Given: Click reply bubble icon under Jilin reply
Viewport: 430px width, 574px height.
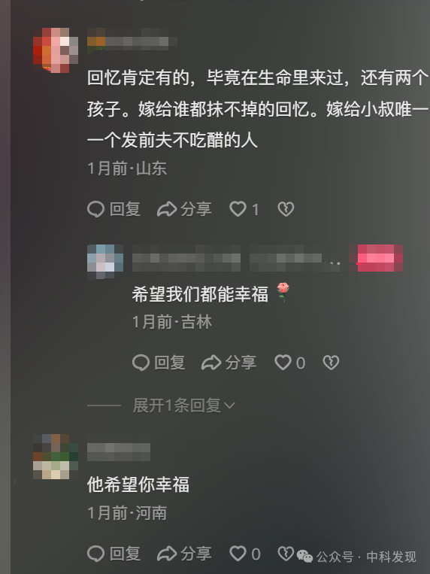Looking at the screenshot, I should click(141, 363).
